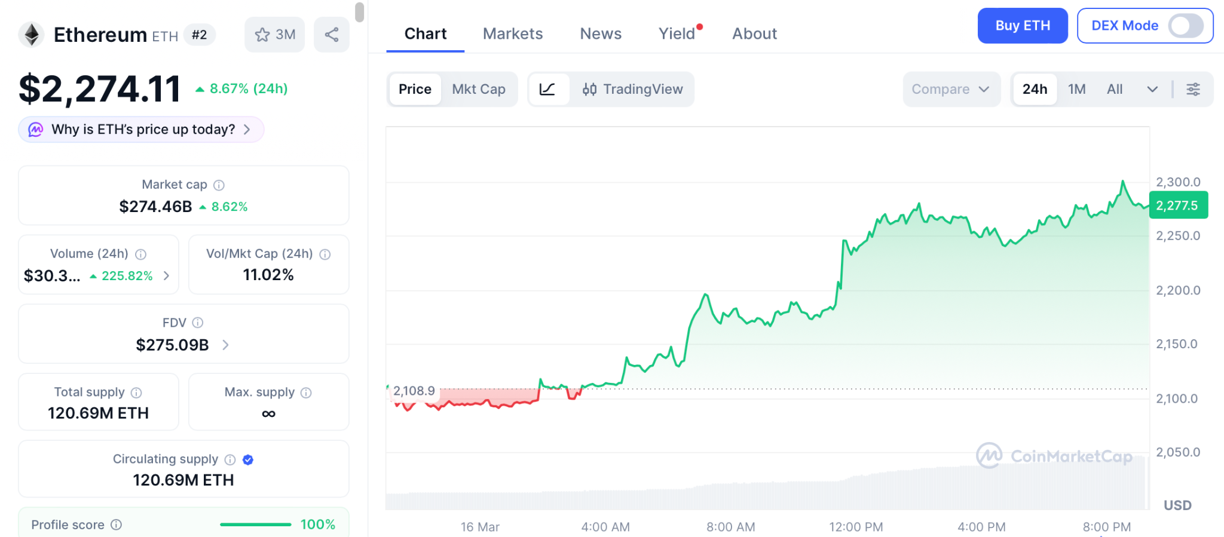Open chart settings sliders icon
1224x537 pixels.
tap(1193, 89)
